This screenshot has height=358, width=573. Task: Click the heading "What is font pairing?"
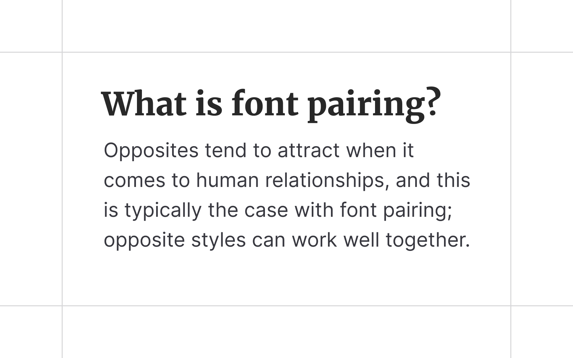(271, 104)
